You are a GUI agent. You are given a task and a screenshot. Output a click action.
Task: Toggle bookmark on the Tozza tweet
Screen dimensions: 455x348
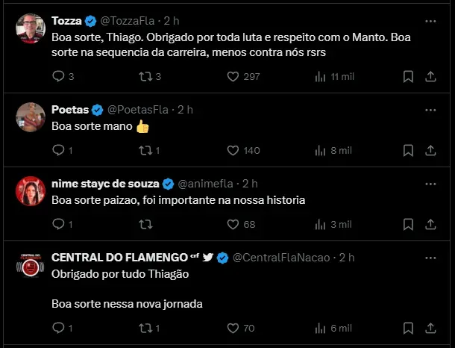pyautogui.click(x=408, y=76)
